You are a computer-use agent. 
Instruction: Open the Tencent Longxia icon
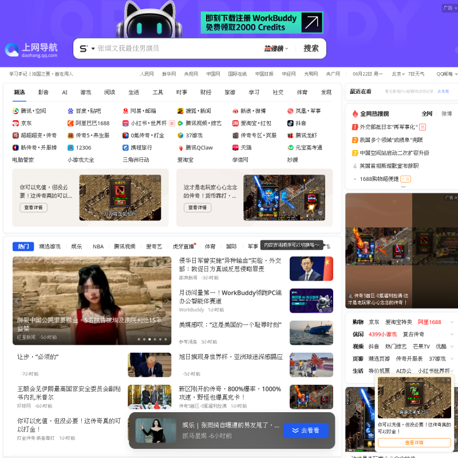[x=290, y=136]
